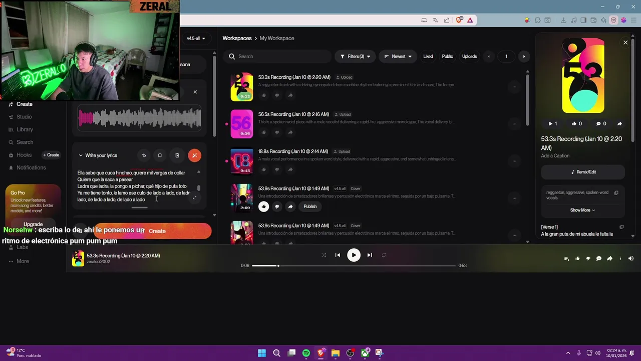641x361 pixels.
Task: Close the song details panel
Action: pos(625,43)
